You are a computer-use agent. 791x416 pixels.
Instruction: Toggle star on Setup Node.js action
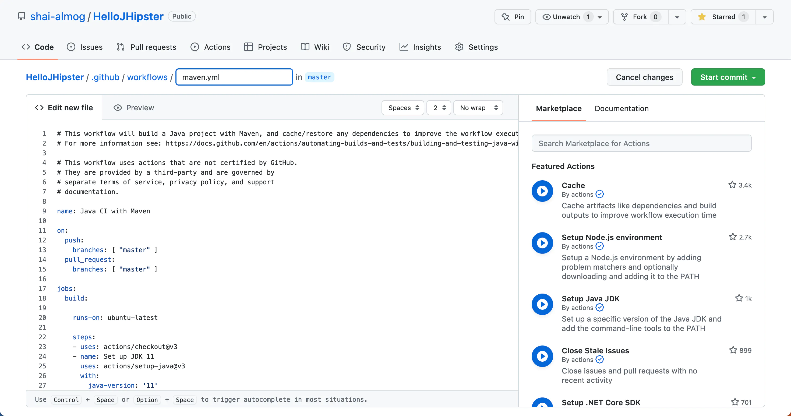(732, 237)
